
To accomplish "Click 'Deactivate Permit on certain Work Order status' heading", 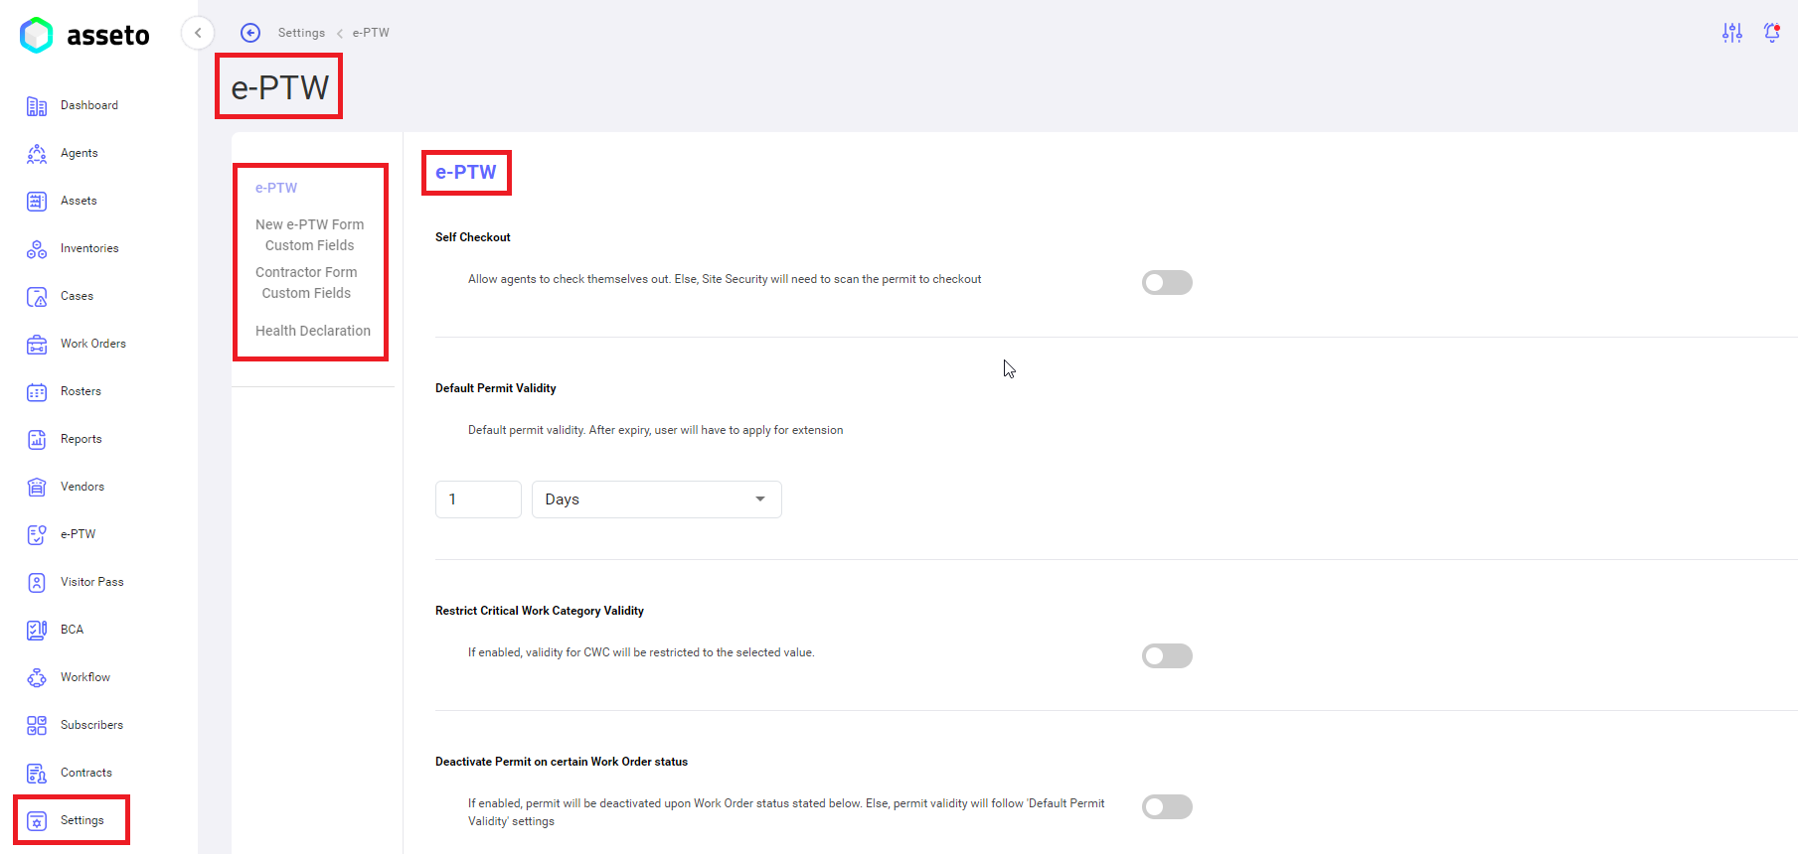I will 562,762.
